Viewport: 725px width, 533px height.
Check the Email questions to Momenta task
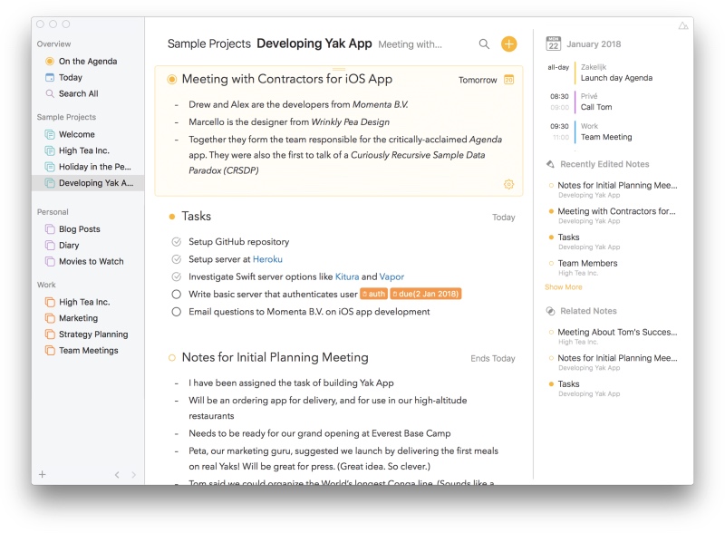tap(176, 312)
